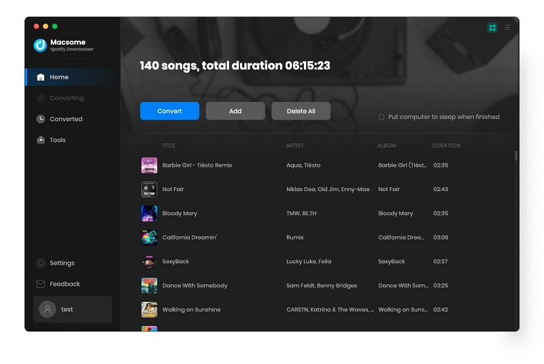
Task: Click the Home house icon
Action: point(41,77)
